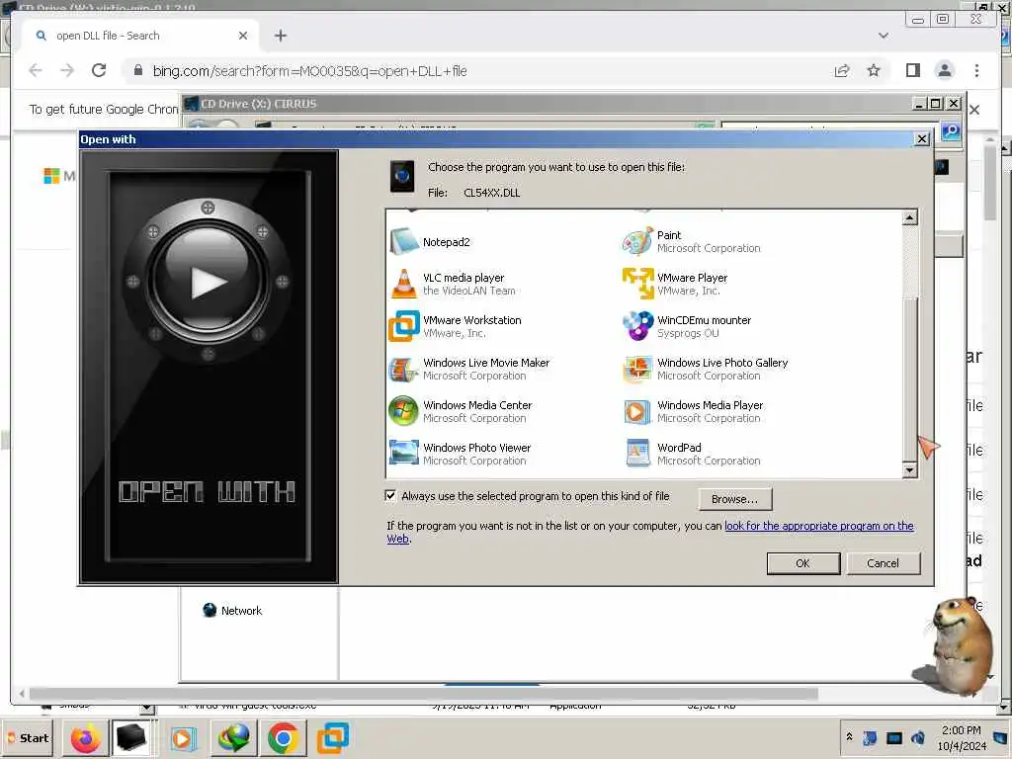Select Windows Live Movie Maker icon
The width and height of the screenshot is (1012, 759).
click(404, 370)
